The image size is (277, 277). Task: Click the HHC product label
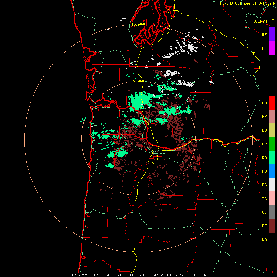pos(271,18)
